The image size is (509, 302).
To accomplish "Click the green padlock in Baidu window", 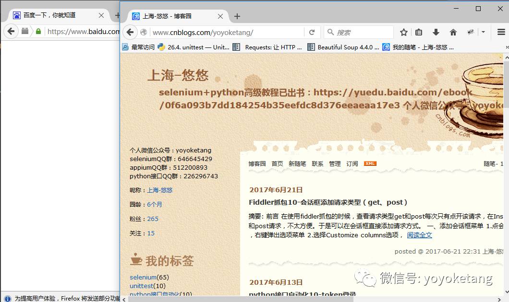I will (38, 32).
